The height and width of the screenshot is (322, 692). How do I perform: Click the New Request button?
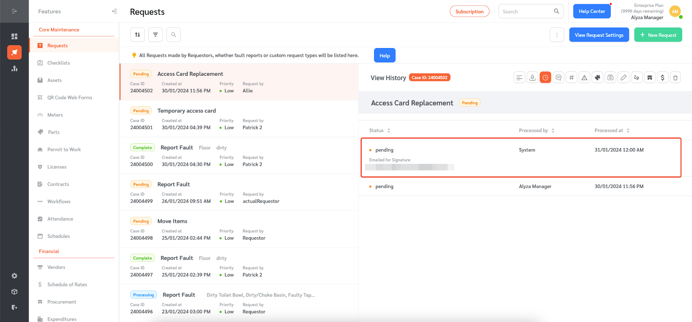point(658,35)
